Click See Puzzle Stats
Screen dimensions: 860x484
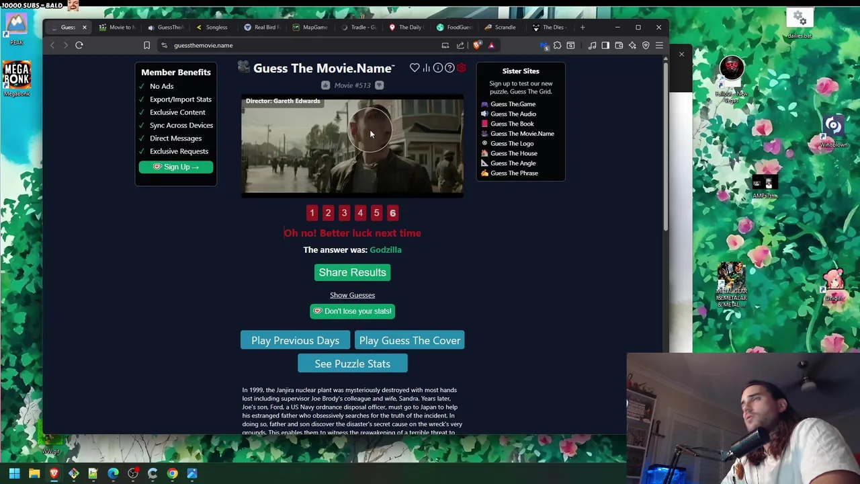tap(352, 364)
